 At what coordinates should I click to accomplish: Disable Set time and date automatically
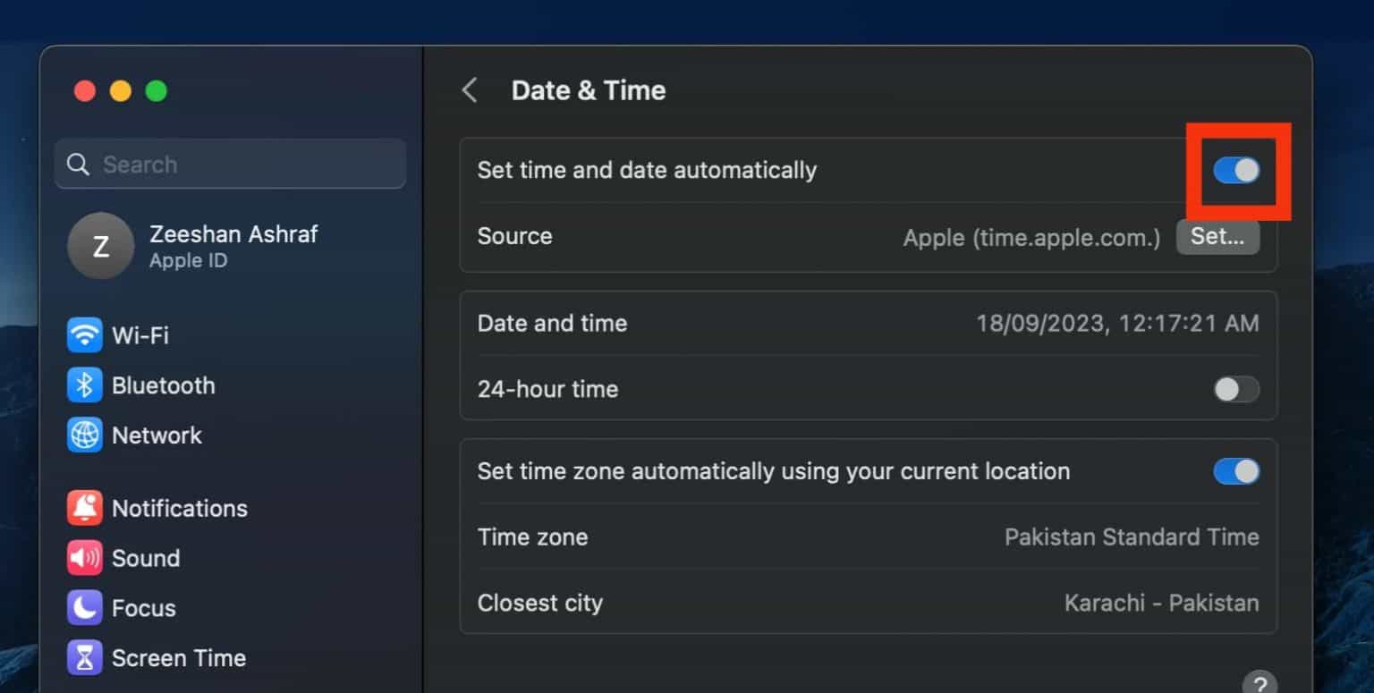pos(1235,170)
